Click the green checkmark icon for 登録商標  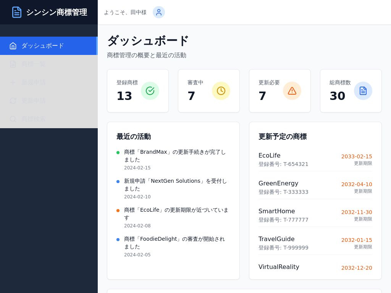150,91
